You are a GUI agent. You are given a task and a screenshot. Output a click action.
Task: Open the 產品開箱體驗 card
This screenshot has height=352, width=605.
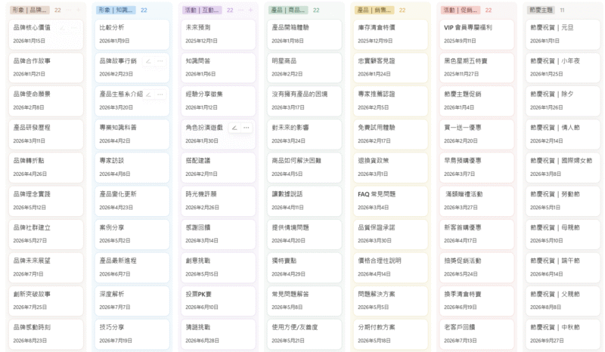(x=305, y=34)
